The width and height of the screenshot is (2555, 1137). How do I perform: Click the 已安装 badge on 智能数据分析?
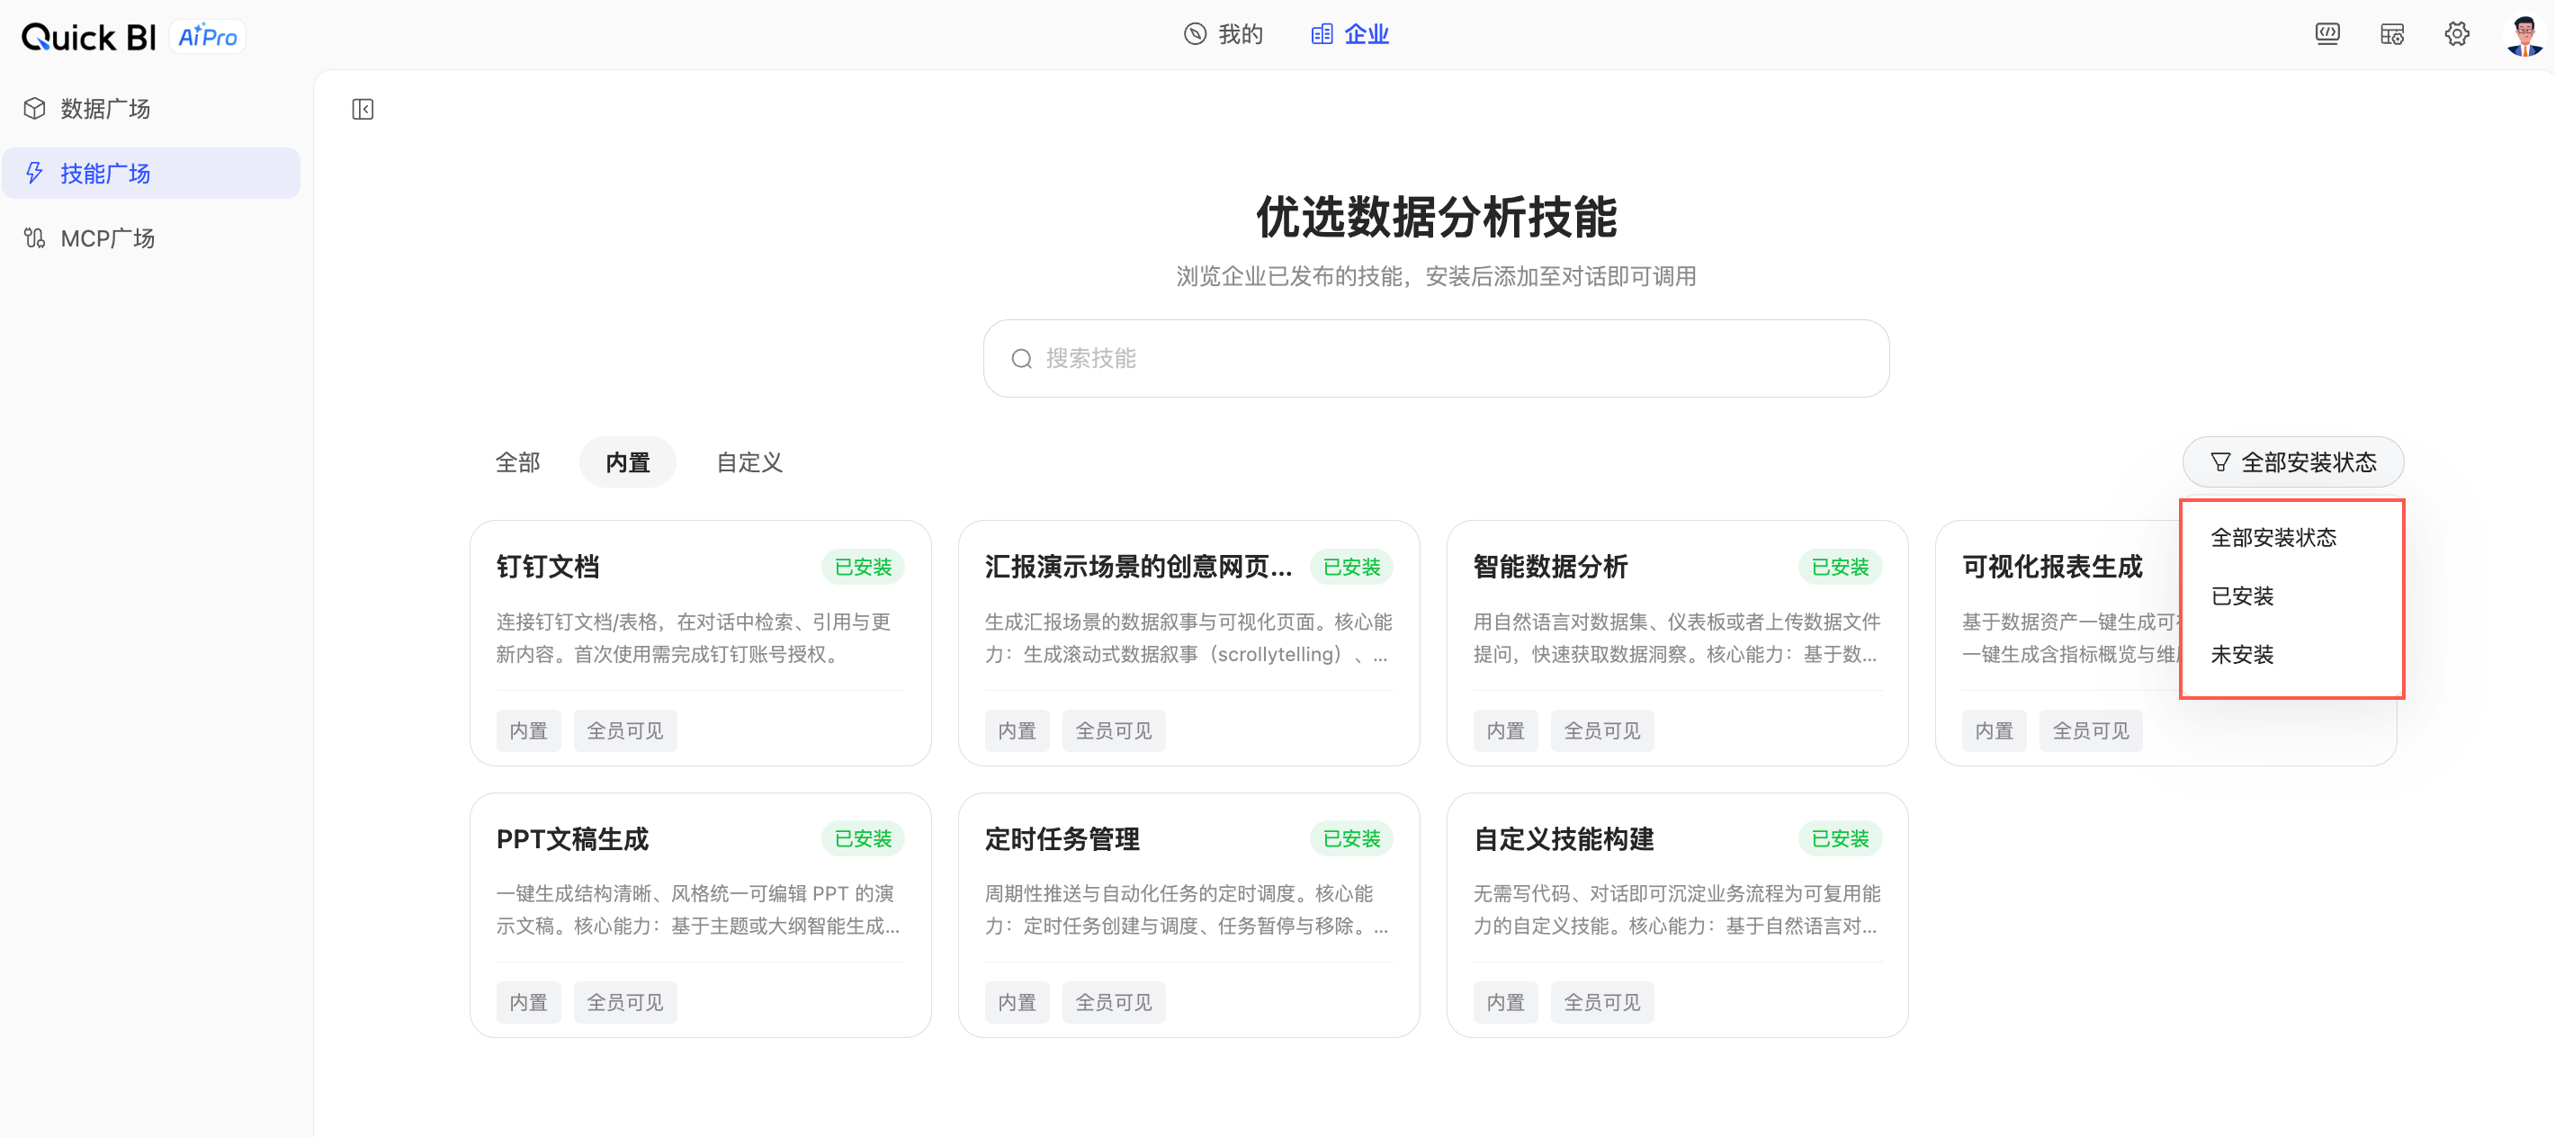1840,567
